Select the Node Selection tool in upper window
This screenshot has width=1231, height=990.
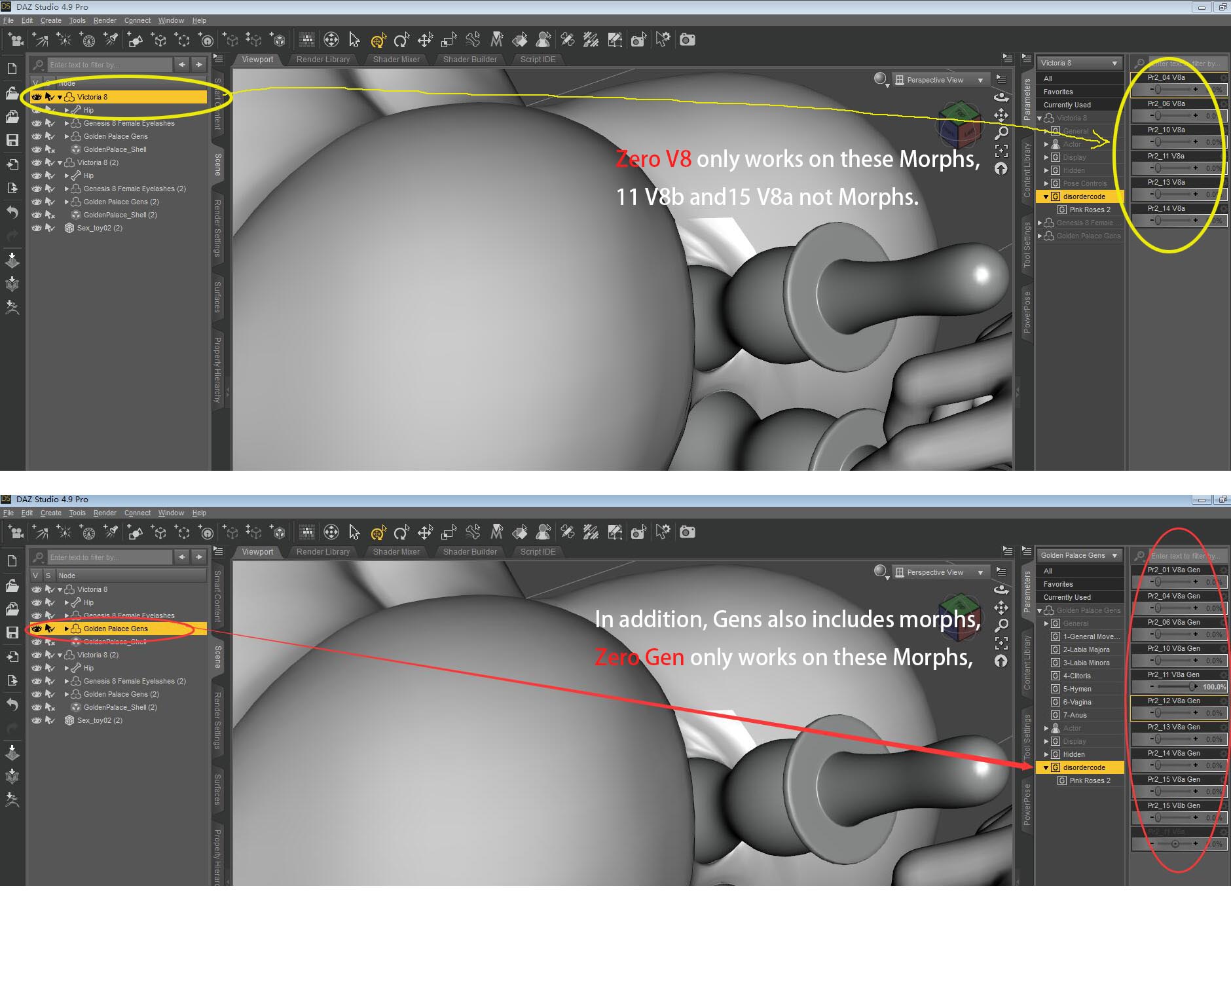[x=354, y=40]
